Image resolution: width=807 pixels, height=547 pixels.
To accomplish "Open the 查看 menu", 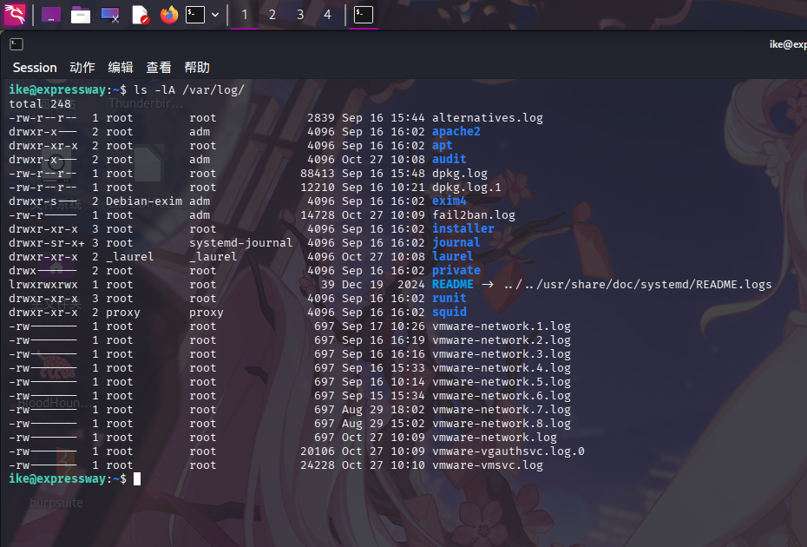I will point(159,68).
